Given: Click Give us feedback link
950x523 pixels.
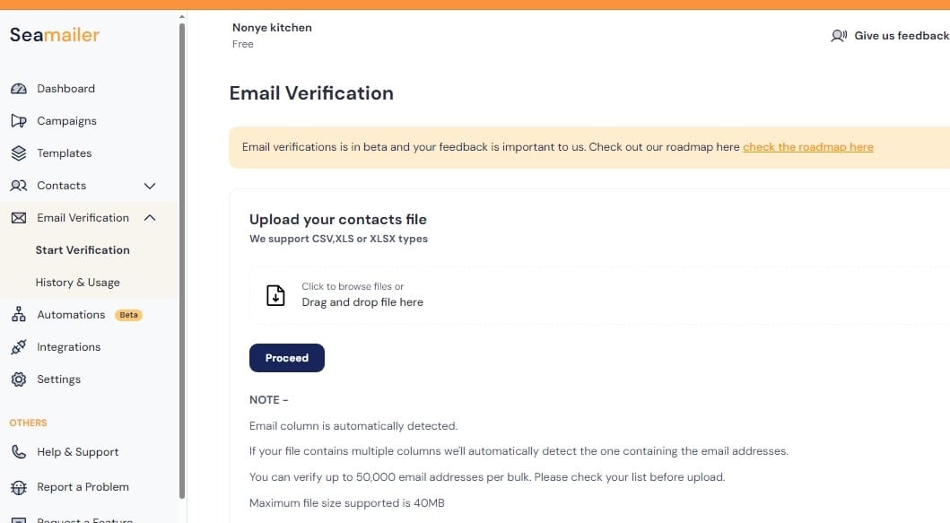Looking at the screenshot, I should click(889, 36).
